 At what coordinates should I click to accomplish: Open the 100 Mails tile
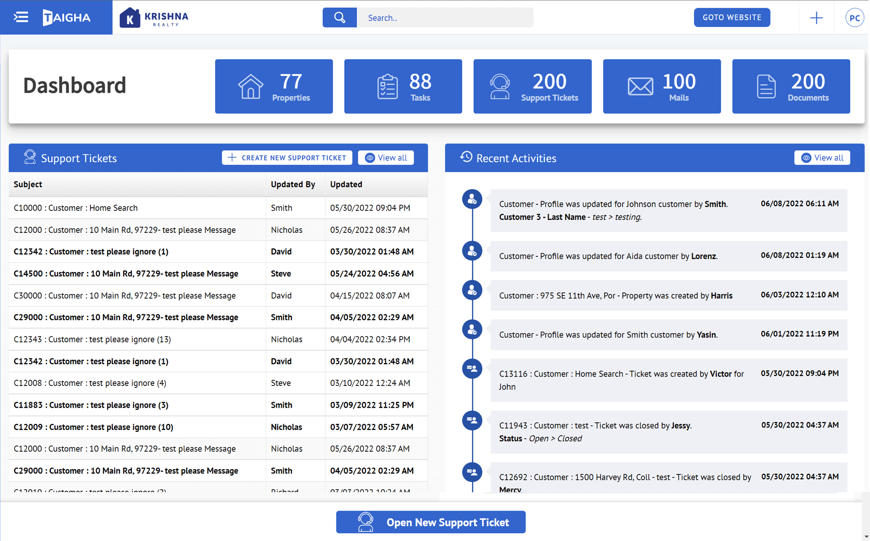click(x=662, y=86)
